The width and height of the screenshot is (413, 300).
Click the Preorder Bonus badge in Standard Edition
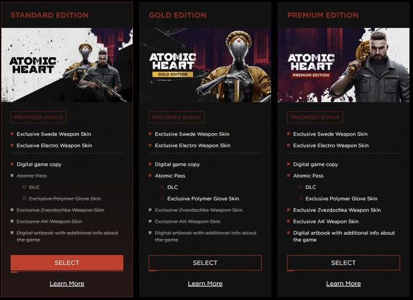(38, 117)
